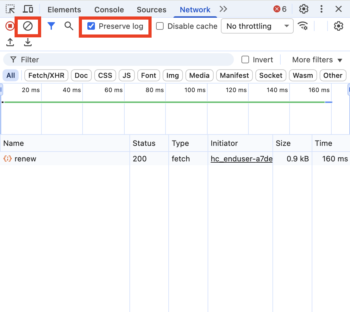
Task: Stop recording the network log
Action: coord(10,26)
